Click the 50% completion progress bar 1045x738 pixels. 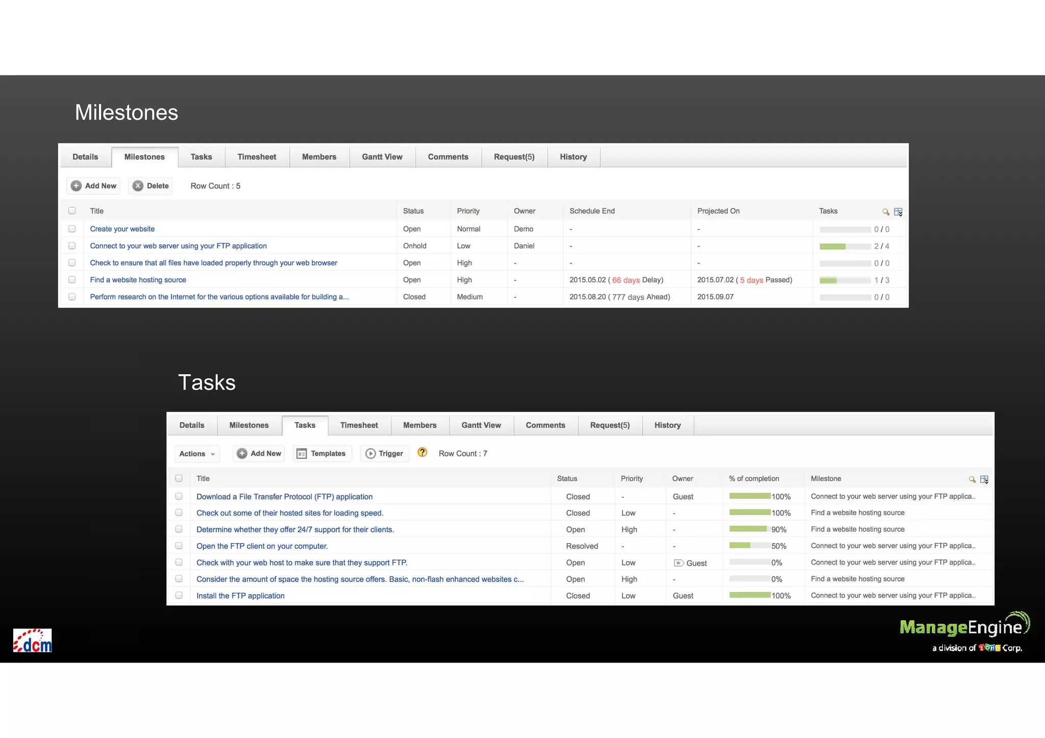coord(750,545)
